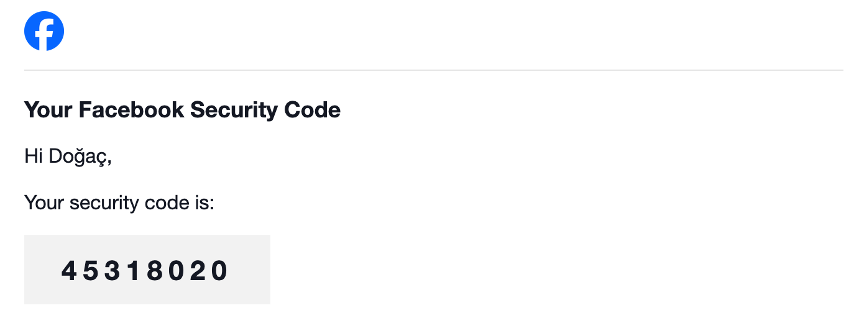Click the 0 between 8 and 2
The image size is (854, 318).
[x=177, y=270]
